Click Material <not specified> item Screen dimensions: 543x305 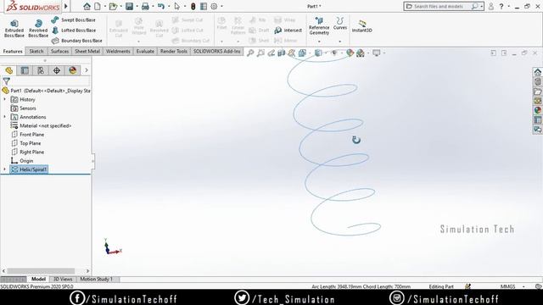coord(42,126)
